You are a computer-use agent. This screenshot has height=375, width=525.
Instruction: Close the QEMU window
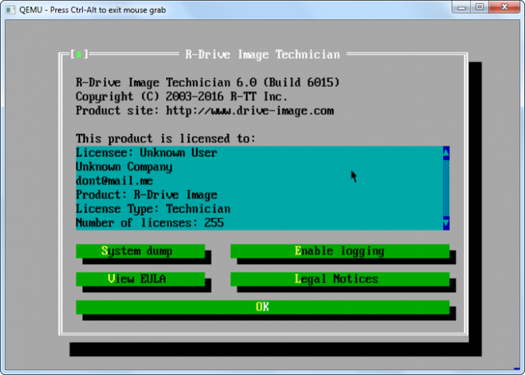(504, 7)
